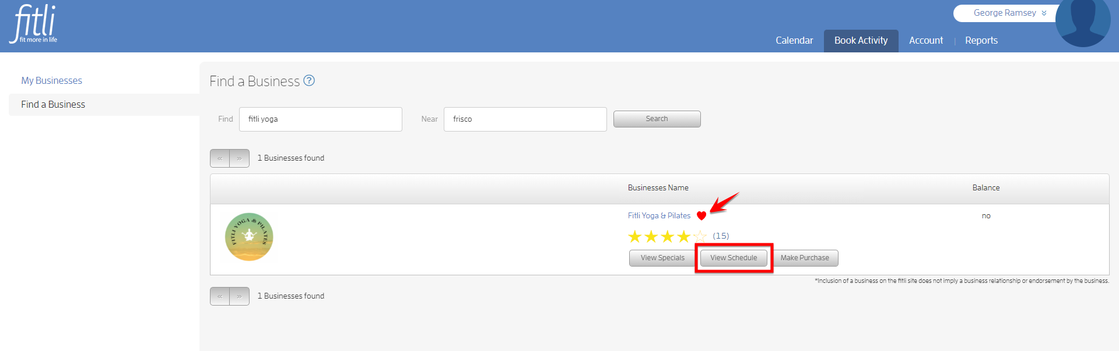
Task: Open the Fitli Yoga & Pilates link
Action: [659, 216]
